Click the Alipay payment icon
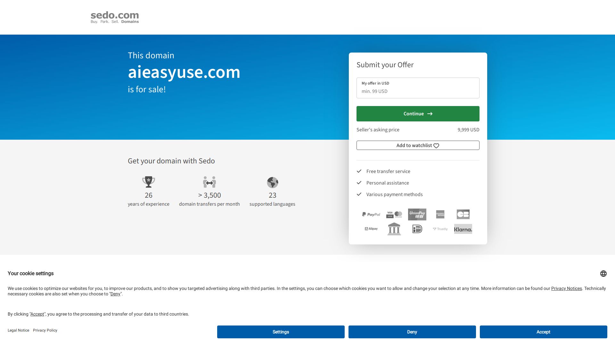 pos(371,229)
